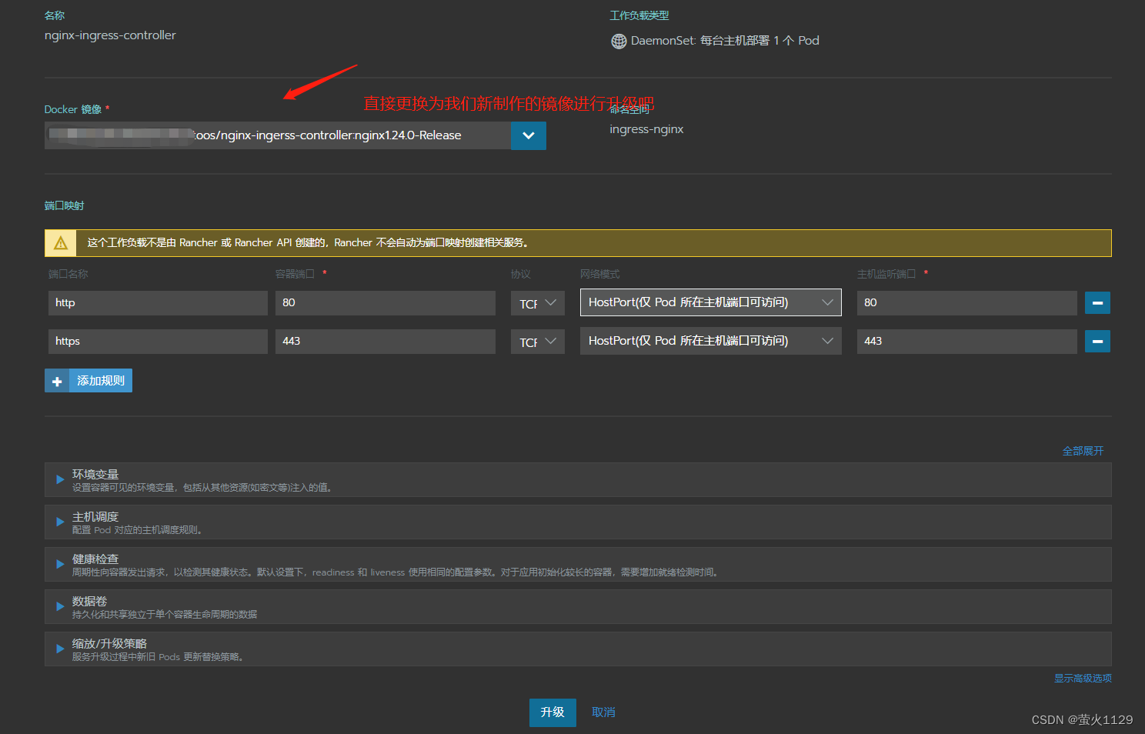The height and width of the screenshot is (734, 1145).
Task: Expand the 数据卷 section
Action: point(578,607)
